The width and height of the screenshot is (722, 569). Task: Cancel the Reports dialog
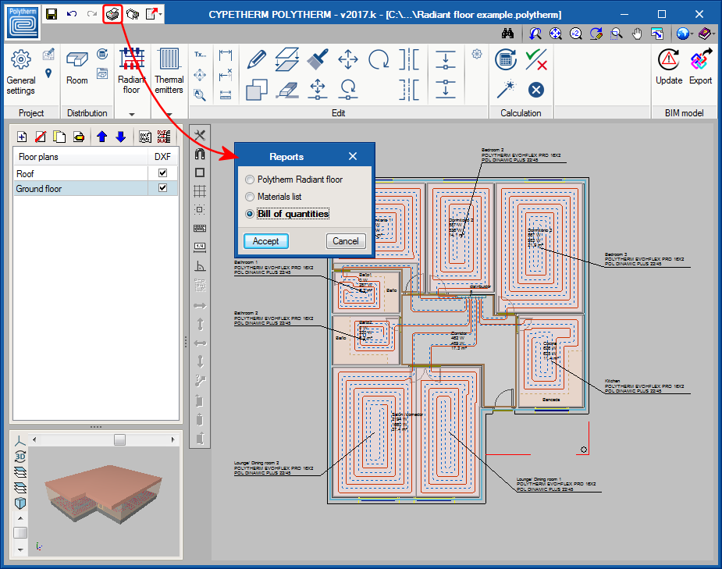click(346, 240)
